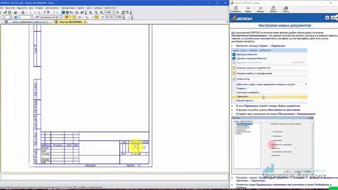Click Отображать in the help window

tap(235, 9)
